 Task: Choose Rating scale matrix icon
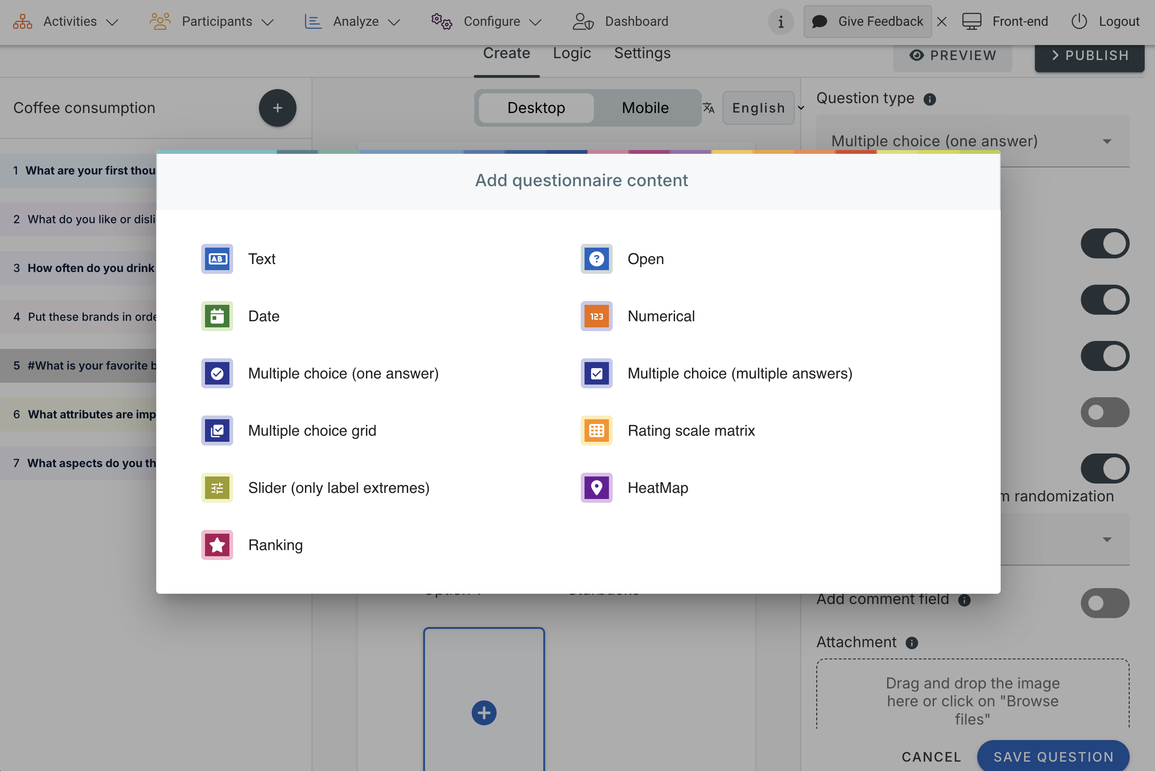(596, 430)
